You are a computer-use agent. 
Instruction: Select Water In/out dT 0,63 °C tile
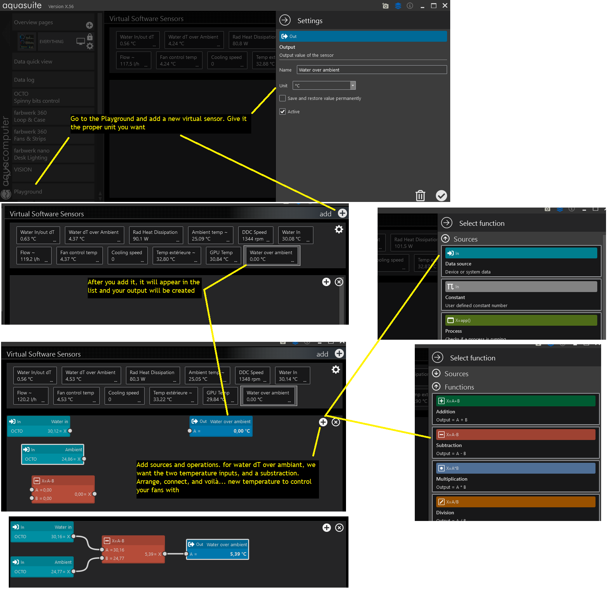(x=38, y=235)
